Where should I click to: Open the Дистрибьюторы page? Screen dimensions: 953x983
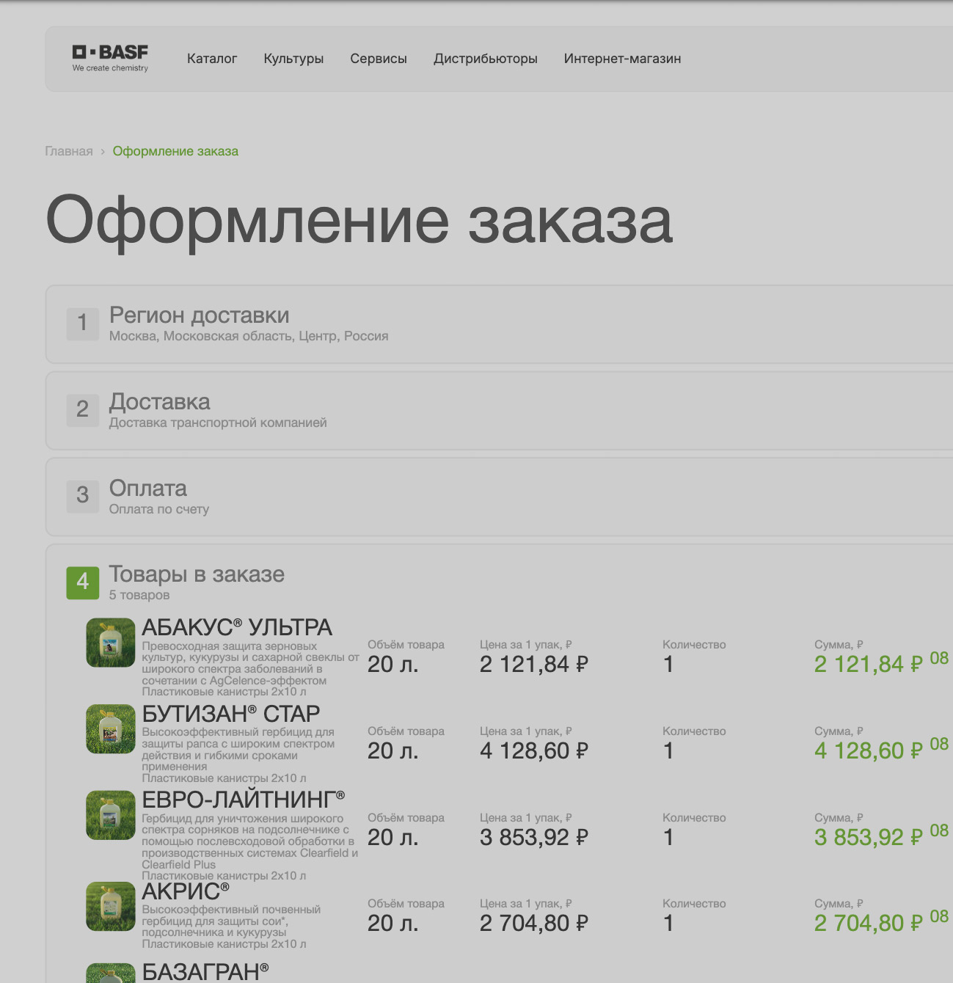click(486, 59)
